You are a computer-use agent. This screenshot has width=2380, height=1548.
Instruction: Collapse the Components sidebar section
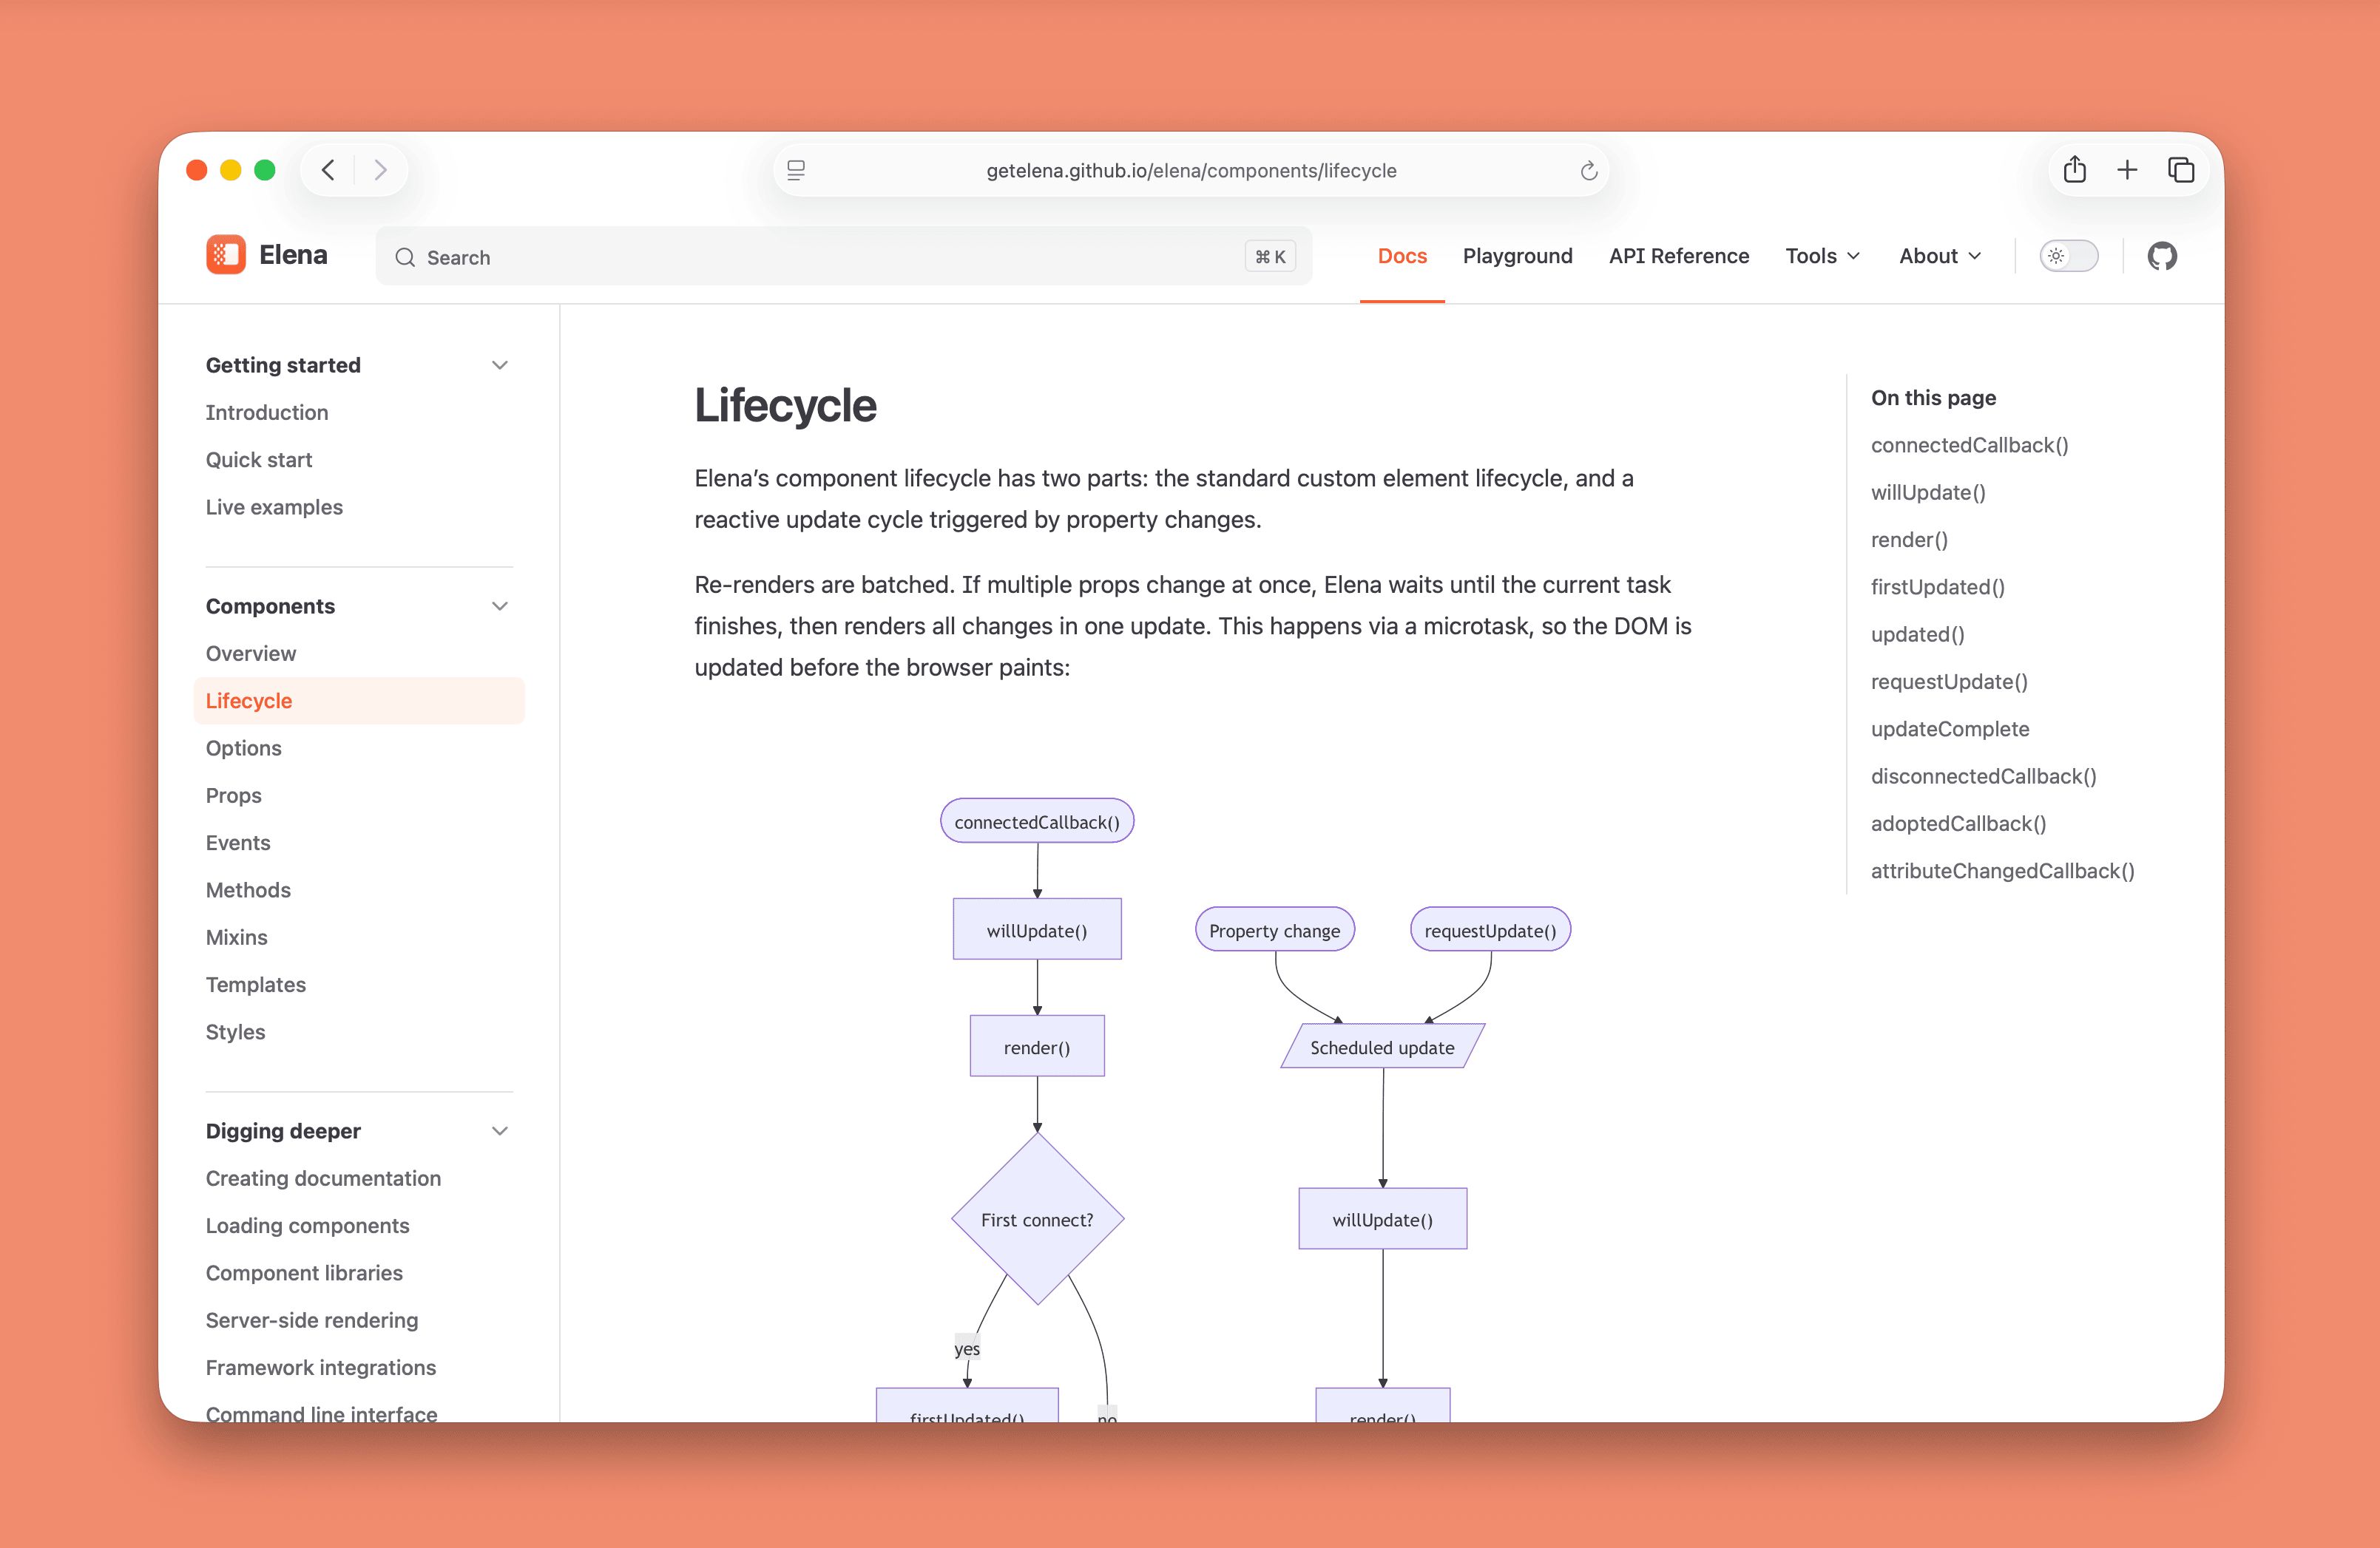point(499,605)
